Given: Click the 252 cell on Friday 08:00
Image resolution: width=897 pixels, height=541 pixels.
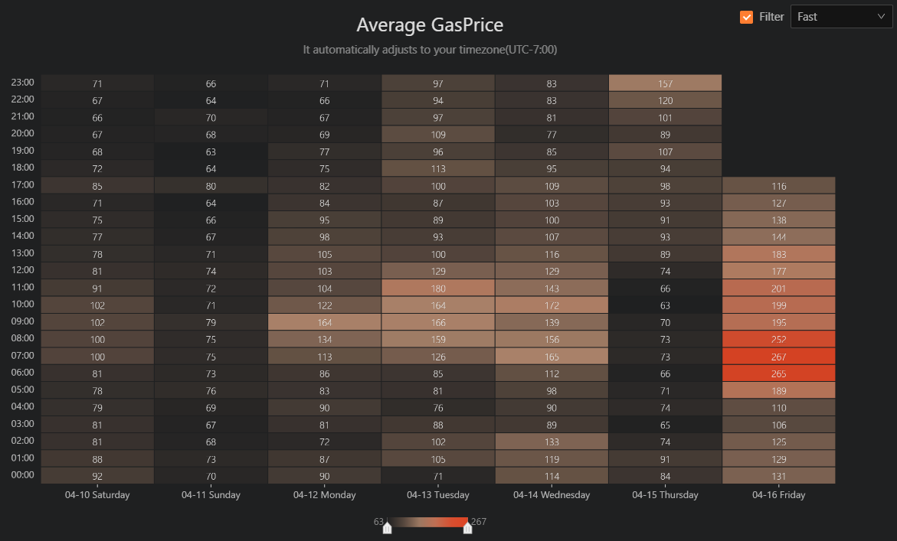Looking at the screenshot, I should tap(779, 339).
